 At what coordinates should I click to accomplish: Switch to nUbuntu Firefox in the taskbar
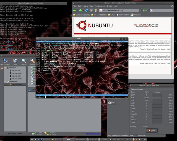[45, 139]
